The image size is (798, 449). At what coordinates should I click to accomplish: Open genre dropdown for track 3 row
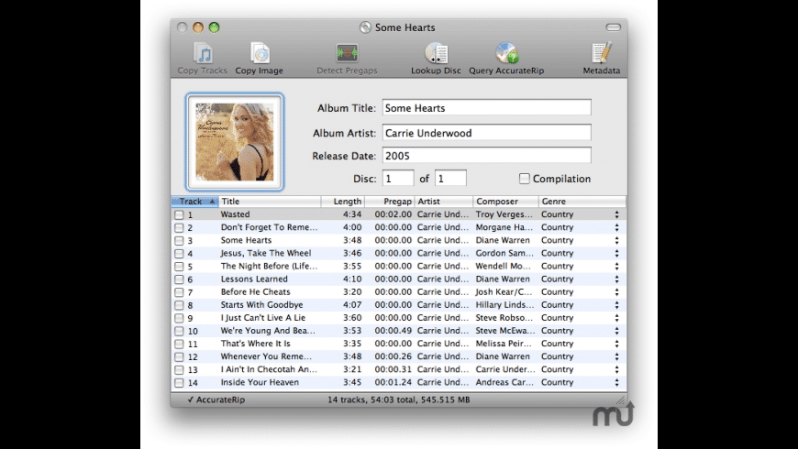pyautogui.click(x=616, y=240)
